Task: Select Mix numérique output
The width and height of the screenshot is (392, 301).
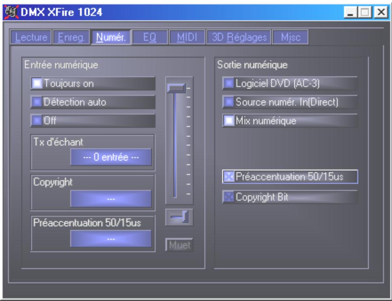Action: (290, 120)
